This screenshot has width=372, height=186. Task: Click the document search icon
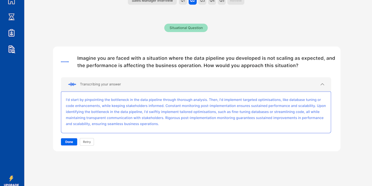pos(12,49)
